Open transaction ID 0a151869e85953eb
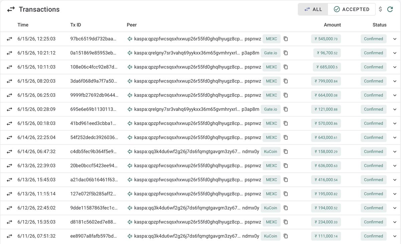Viewport: 401px width, 244px height. [x=94, y=53]
